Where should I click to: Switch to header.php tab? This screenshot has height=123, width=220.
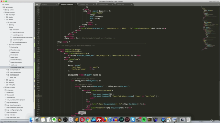(121, 4)
